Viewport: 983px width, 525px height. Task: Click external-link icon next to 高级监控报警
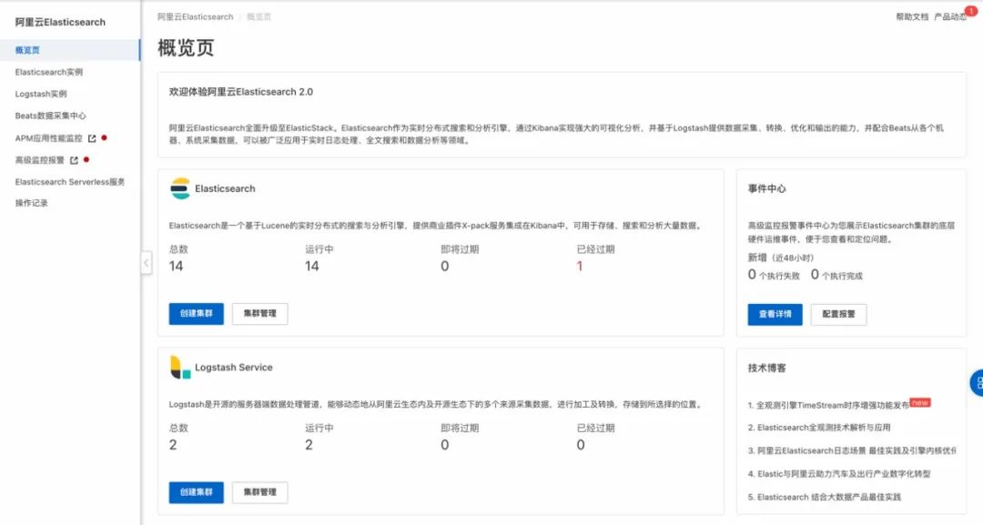(74, 160)
